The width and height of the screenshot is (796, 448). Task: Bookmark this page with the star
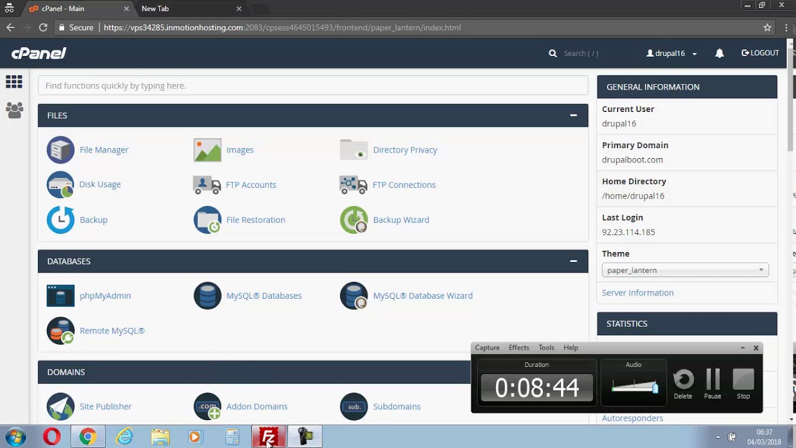[767, 27]
